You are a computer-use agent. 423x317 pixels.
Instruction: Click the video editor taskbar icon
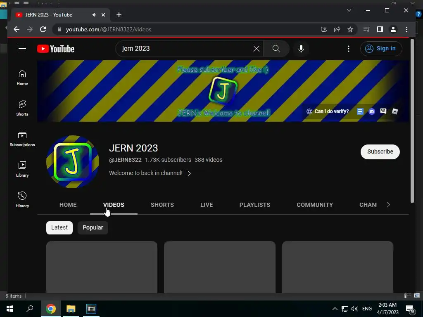[91, 309]
